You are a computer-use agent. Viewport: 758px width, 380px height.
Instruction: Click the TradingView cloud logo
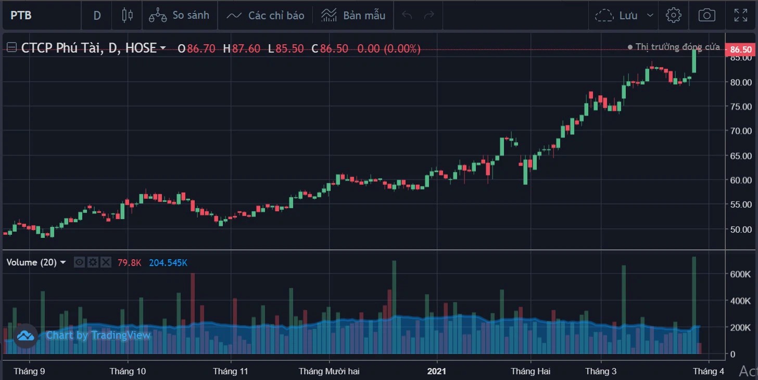click(26, 336)
